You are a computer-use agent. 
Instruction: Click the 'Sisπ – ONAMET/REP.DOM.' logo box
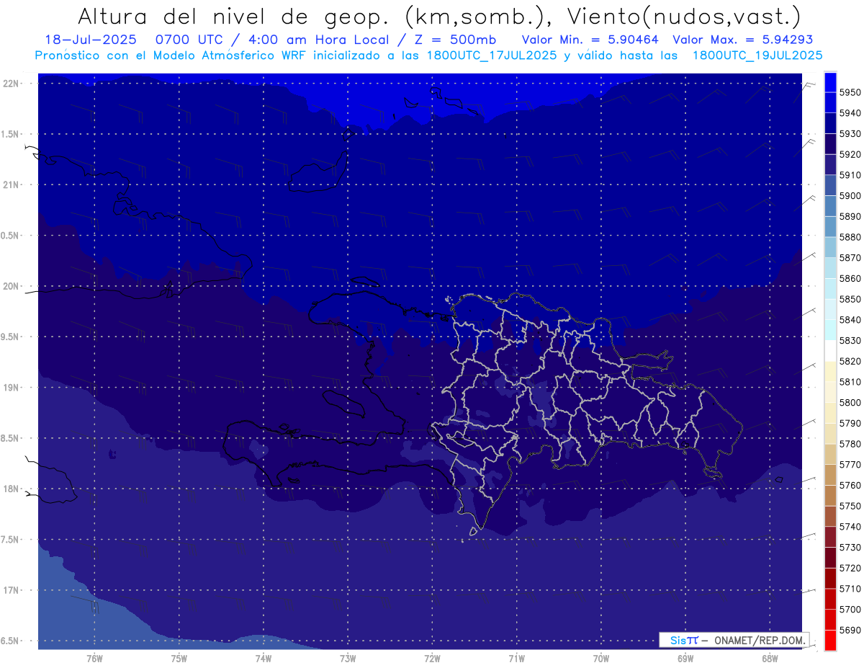[x=734, y=640]
